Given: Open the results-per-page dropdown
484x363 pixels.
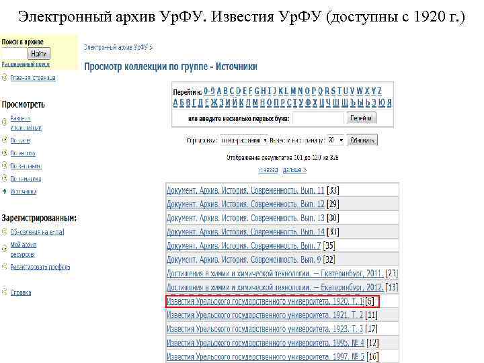Looking at the screenshot, I should coord(335,140).
